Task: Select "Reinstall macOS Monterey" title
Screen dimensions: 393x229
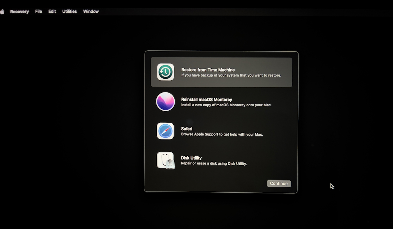Action: (x=206, y=100)
